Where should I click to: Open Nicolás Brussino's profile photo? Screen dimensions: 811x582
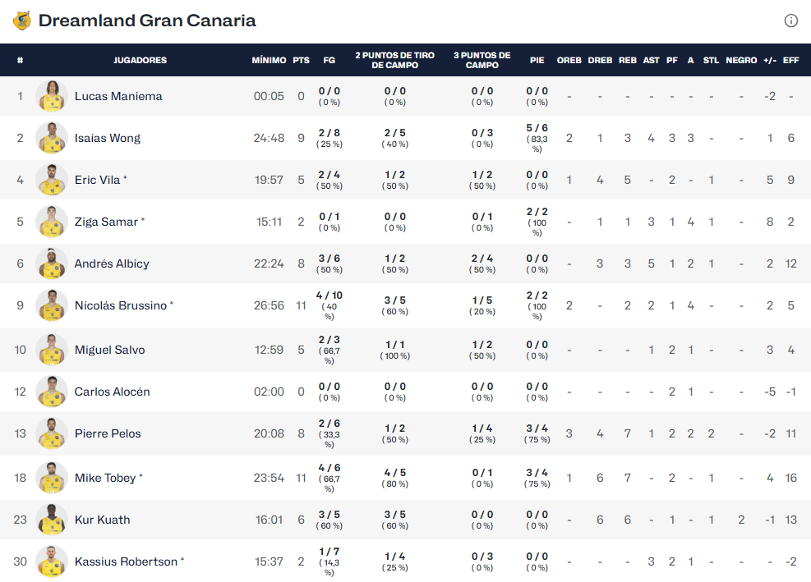52,305
